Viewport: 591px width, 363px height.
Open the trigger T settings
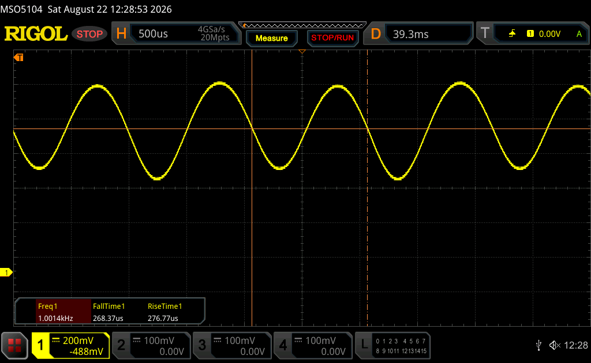tap(485, 33)
